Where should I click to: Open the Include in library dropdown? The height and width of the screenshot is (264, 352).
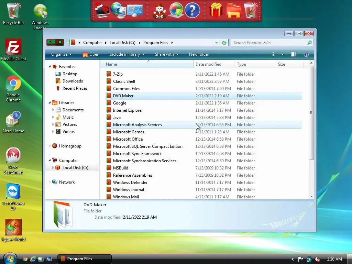127,54
